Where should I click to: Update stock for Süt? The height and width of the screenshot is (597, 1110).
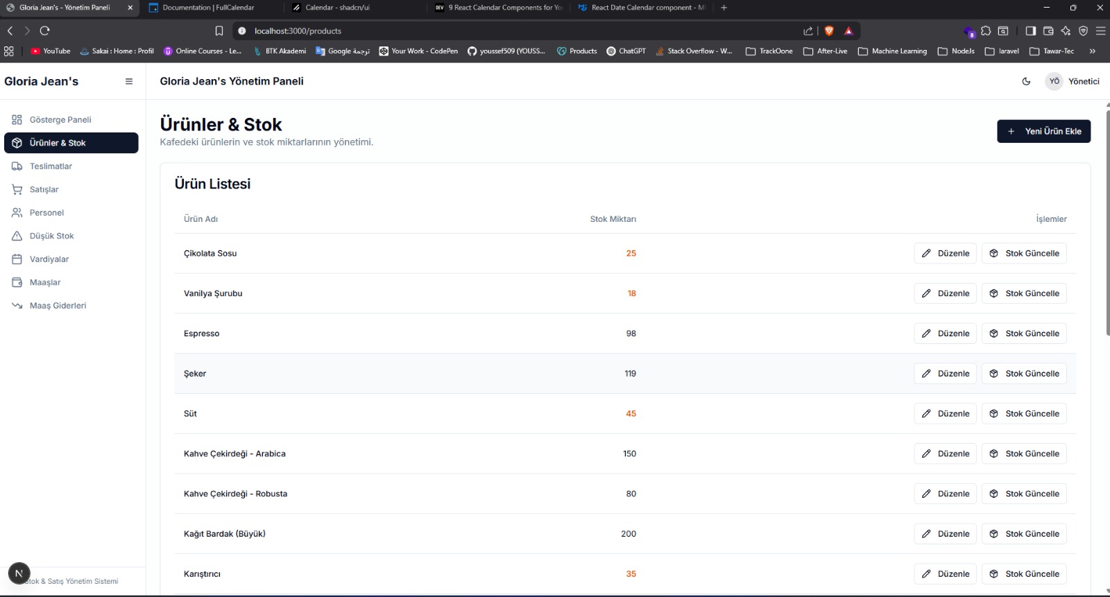[x=1024, y=413]
